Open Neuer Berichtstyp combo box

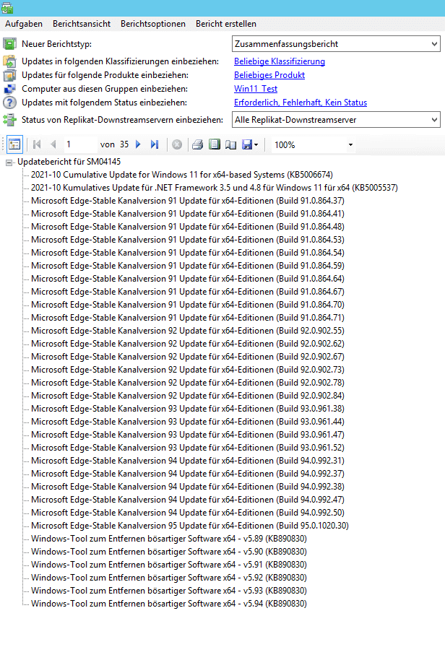(336, 44)
